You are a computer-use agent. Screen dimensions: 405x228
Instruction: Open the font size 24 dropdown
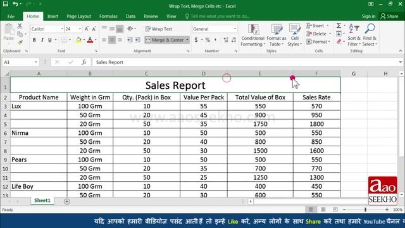click(80, 28)
